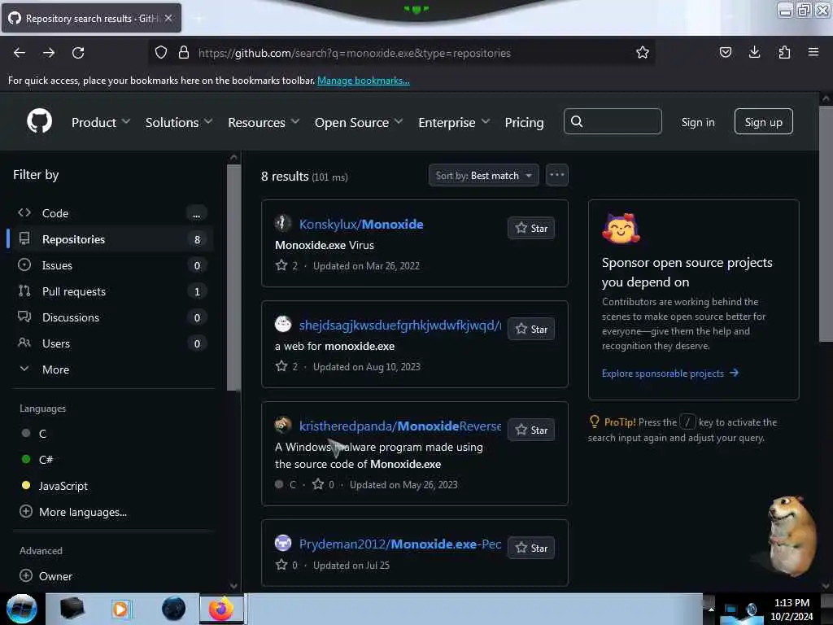833x625 pixels.
Task: Click the shejdsagjkwsduefgrhkjwdwfkjwqd avatar icon
Action: (x=282, y=324)
